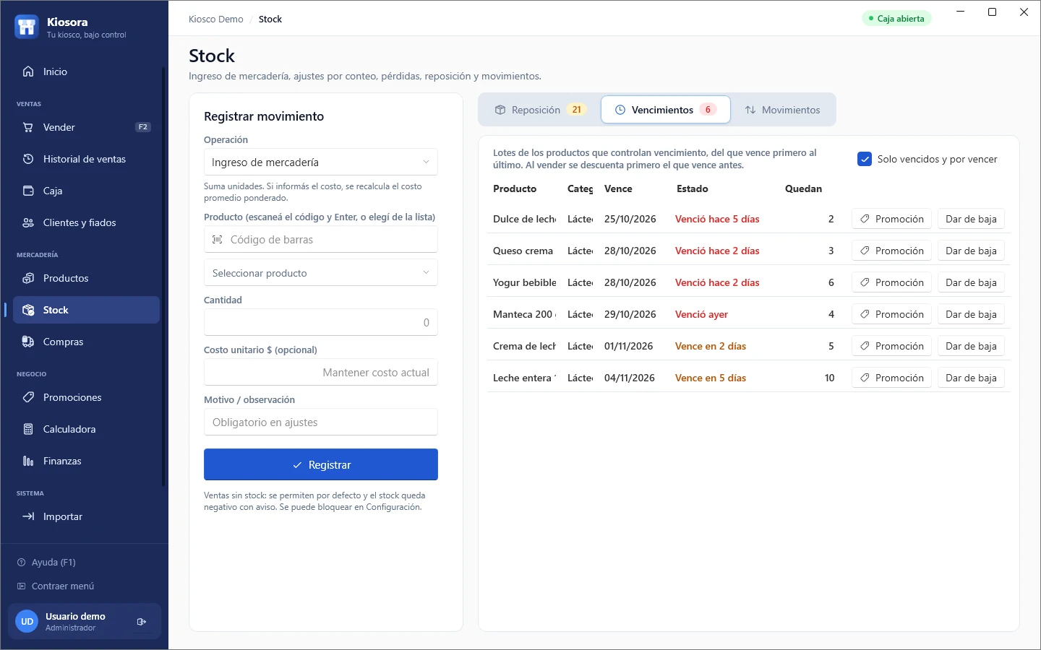This screenshot has height=650, width=1041.
Task: Click the Importar arrow icon
Action: (28, 516)
